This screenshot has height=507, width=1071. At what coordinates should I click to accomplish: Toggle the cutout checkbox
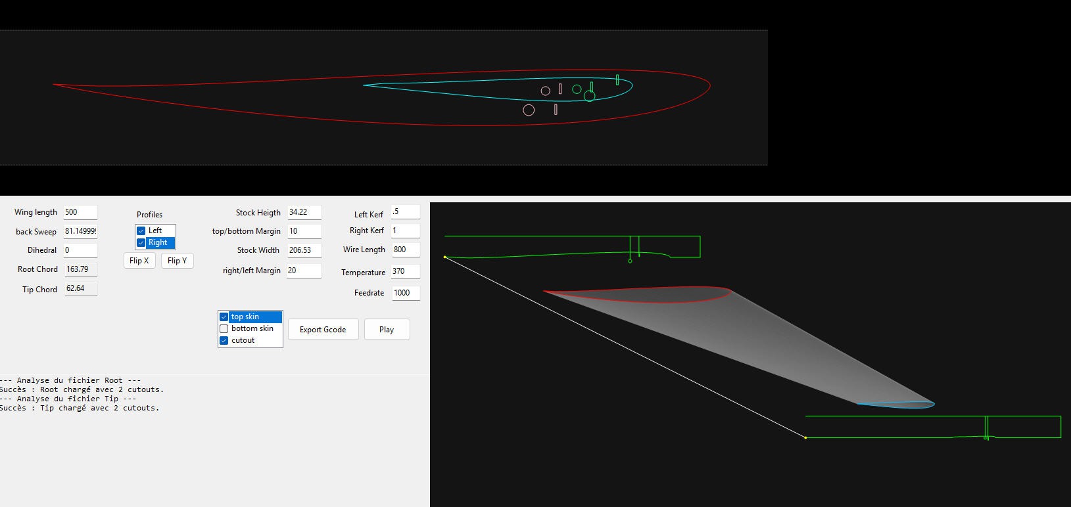(224, 340)
